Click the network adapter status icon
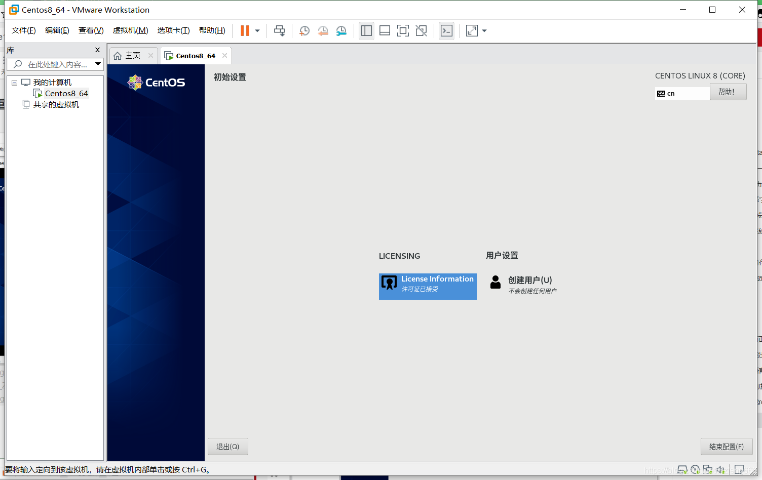The width and height of the screenshot is (762, 480). tap(708, 470)
